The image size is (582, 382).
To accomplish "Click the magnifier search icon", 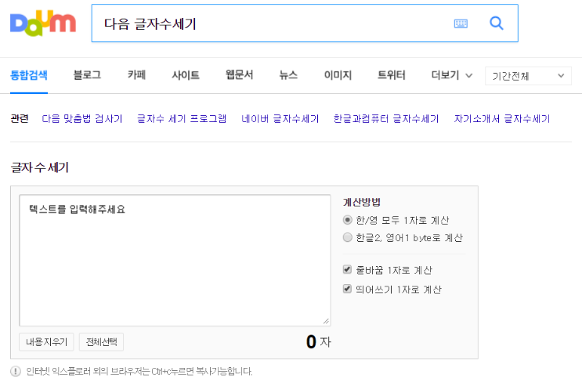I will click(497, 23).
